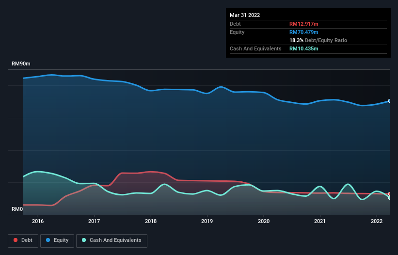Click the 2022 x-axis label
This screenshot has height=255, width=398.
377,221
